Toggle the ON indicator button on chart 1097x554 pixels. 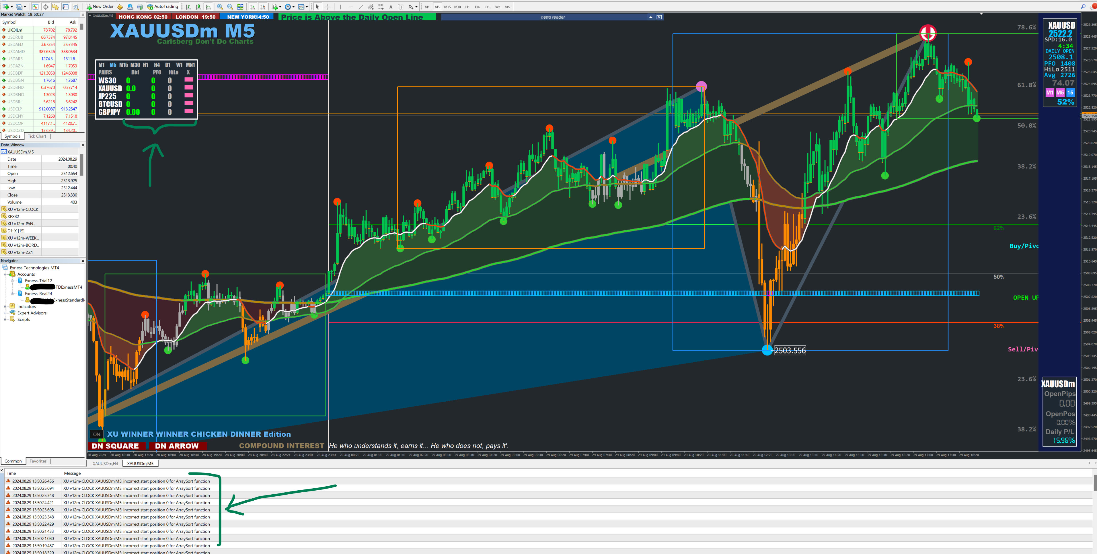[x=97, y=434]
